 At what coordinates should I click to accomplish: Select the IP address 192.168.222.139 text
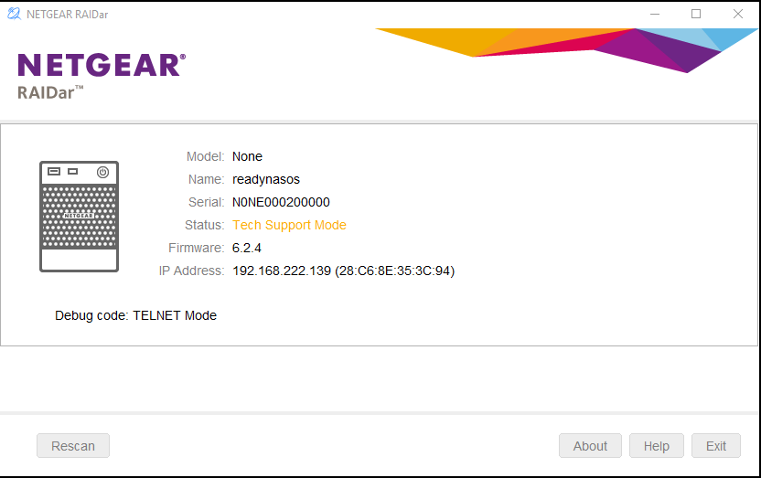(282, 271)
